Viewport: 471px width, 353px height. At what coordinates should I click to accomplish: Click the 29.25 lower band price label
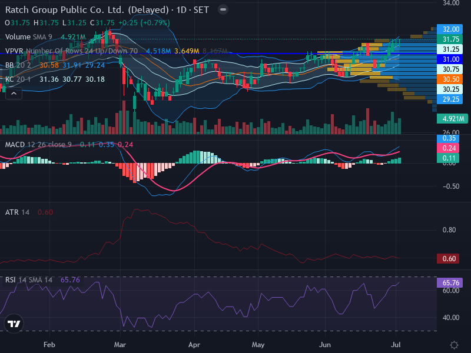[x=450, y=99]
